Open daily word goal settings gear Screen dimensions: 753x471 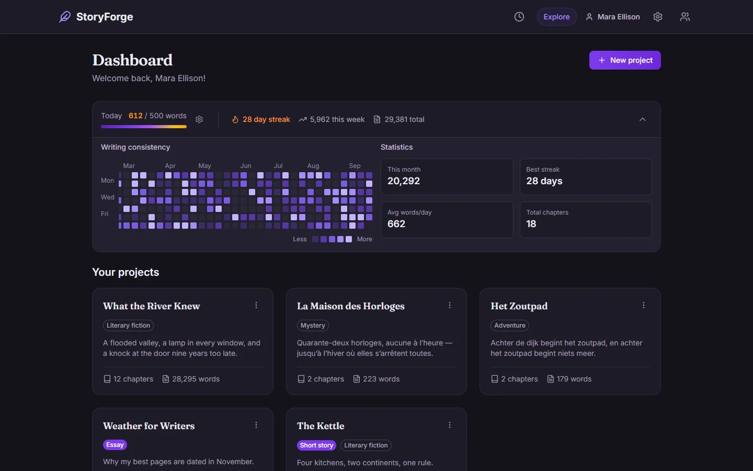(x=199, y=119)
